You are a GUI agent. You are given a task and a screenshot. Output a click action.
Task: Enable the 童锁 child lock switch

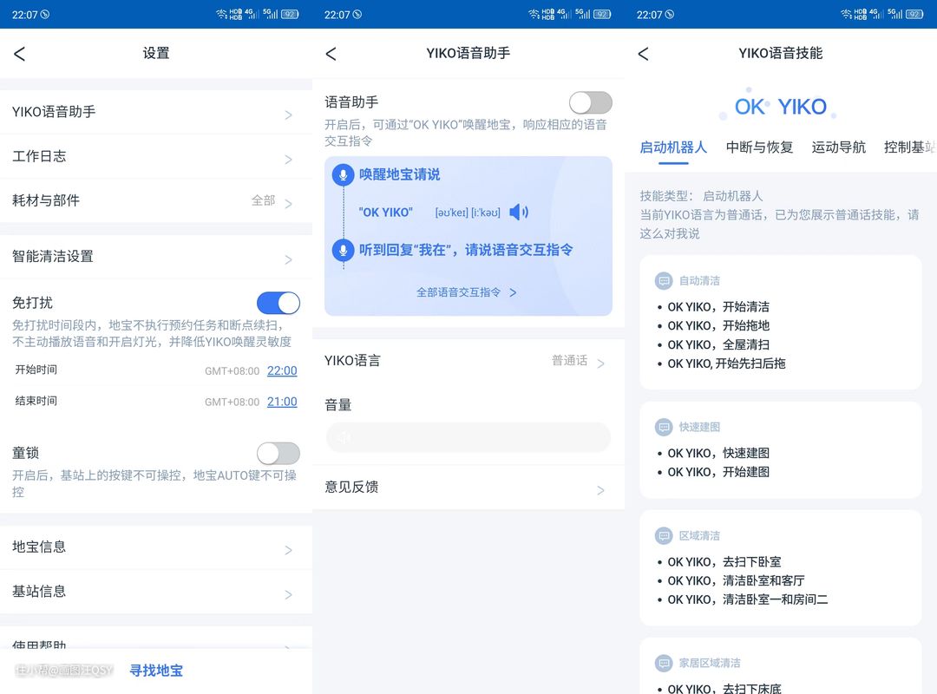click(x=278, y=453)
